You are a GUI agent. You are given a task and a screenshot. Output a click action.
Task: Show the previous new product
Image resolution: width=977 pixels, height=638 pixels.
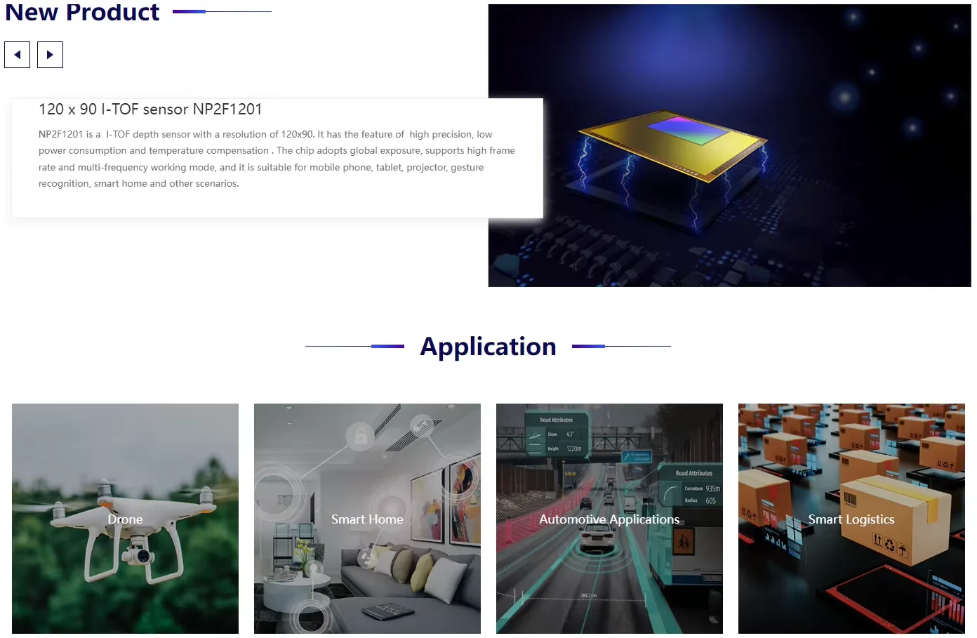point(17,55)
